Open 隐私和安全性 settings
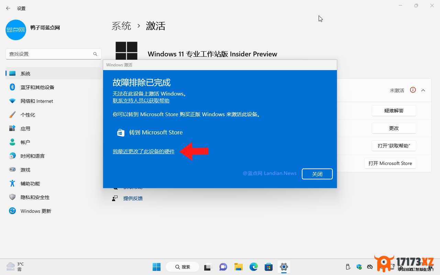This screenshot has width=440, height=275. pyautogui.click(x=54, y=197)
